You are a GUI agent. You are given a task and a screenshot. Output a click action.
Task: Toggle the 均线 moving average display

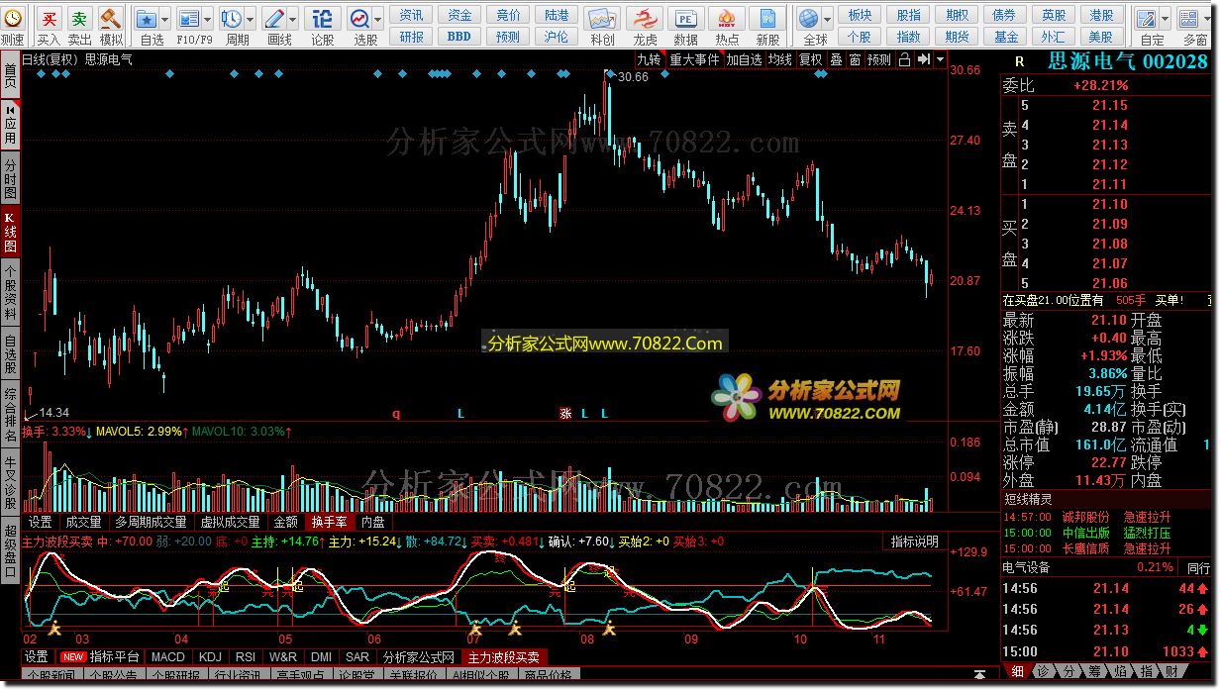click(x=780, y=59)
